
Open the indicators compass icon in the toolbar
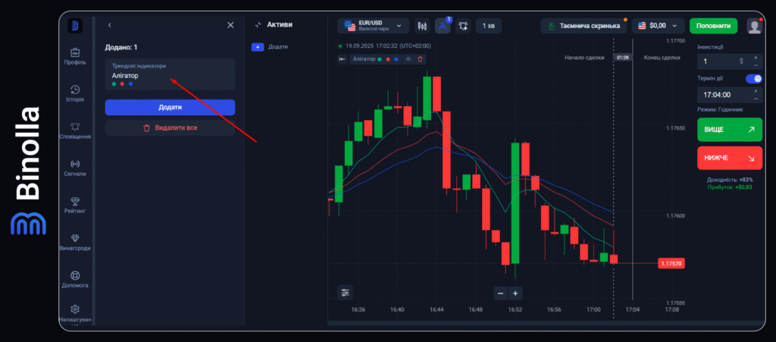443,26
